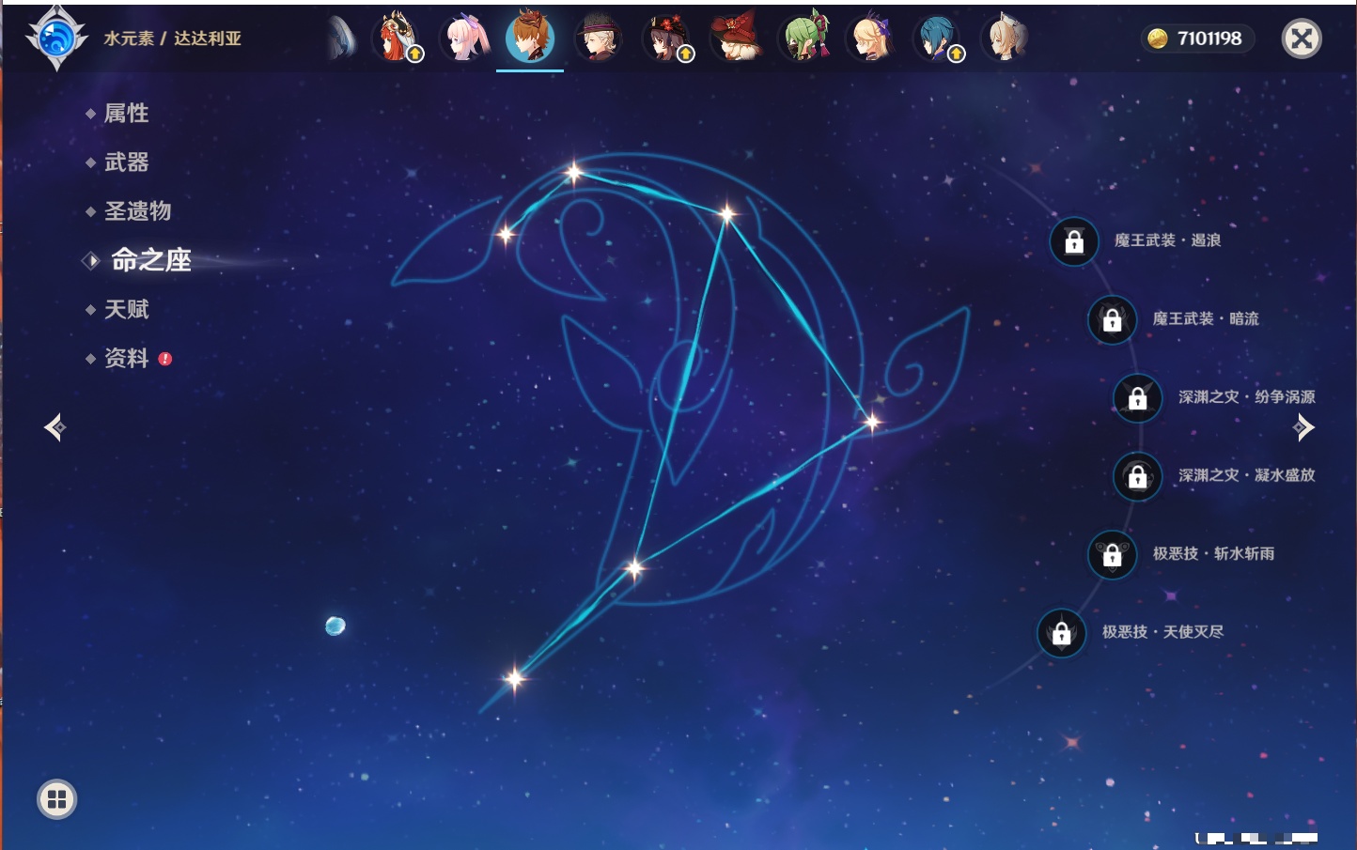
Task: Click the 魔王武装·遏浪 constellation label
Action: (x=1167, y=240)
